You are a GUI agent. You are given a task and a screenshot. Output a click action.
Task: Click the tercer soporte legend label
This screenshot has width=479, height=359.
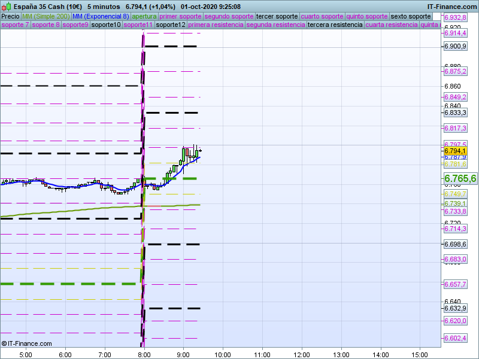[276, 16]
